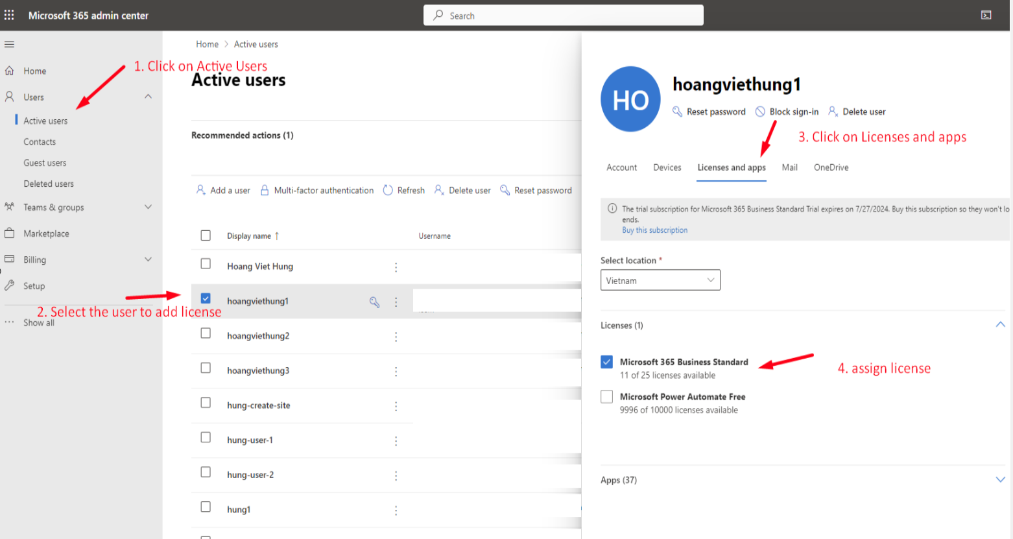Open Deleted users in sidebar
This screenshot has height=539, width=1013.
click(x=49, y=184)
